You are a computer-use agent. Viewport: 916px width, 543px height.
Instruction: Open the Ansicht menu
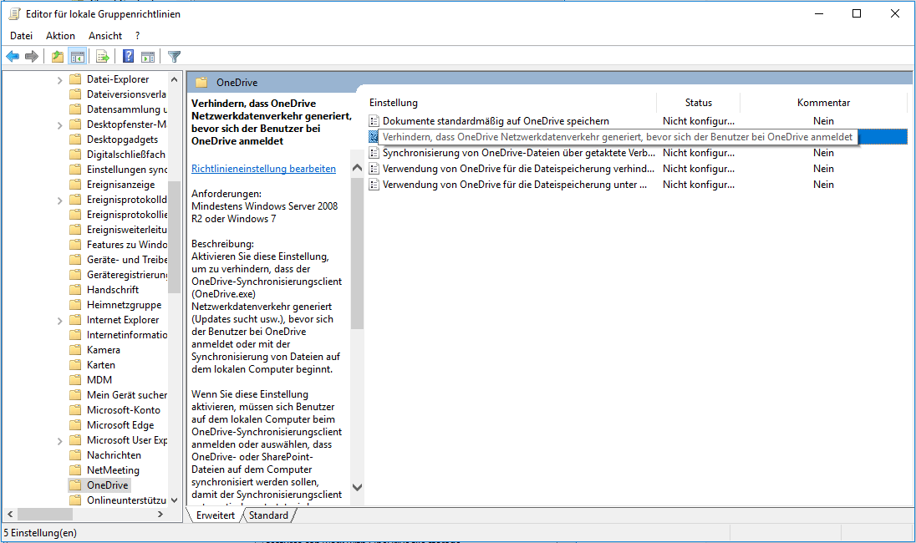coord(105,36)
